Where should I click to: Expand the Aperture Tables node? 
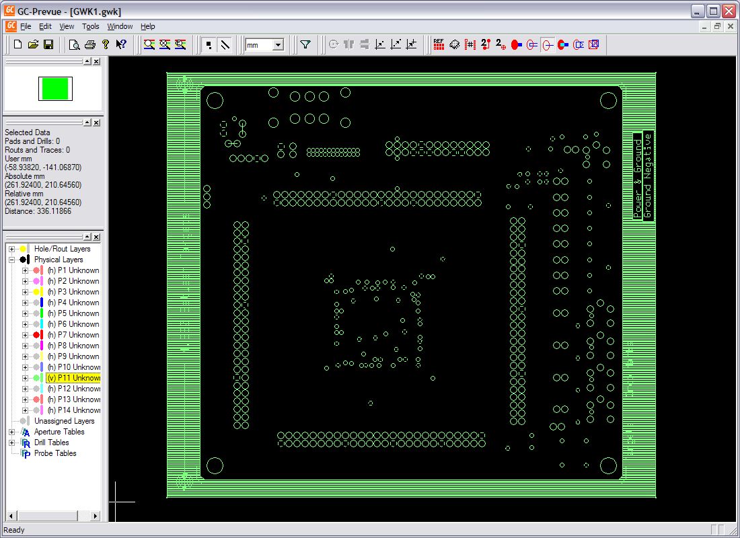tap(11, 432)
